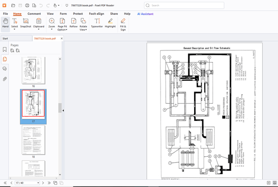Open the Share ribbon tab

[114, 14]
